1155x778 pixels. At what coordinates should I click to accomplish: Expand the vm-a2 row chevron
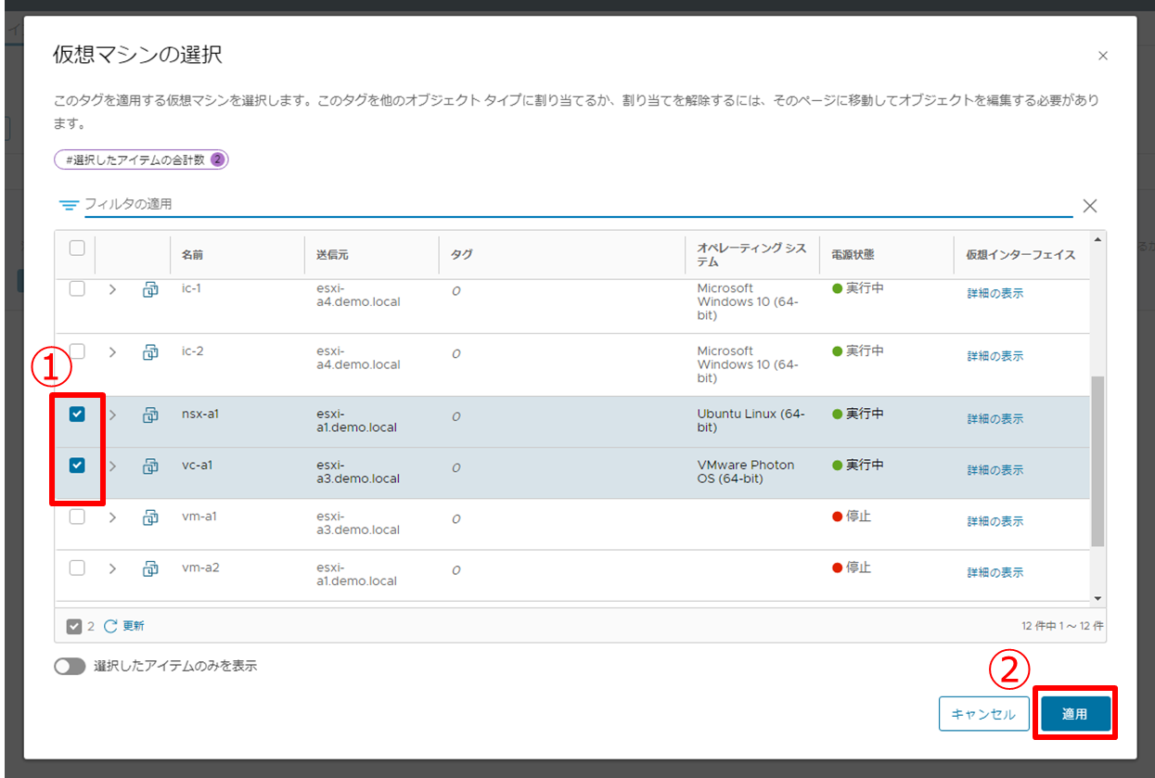point(112,568)
